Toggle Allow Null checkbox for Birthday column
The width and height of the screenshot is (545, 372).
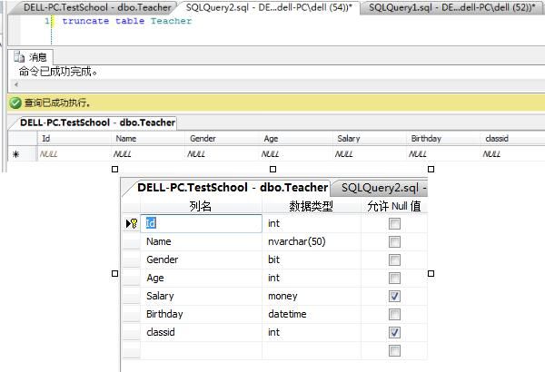click(x=394, y=314)
